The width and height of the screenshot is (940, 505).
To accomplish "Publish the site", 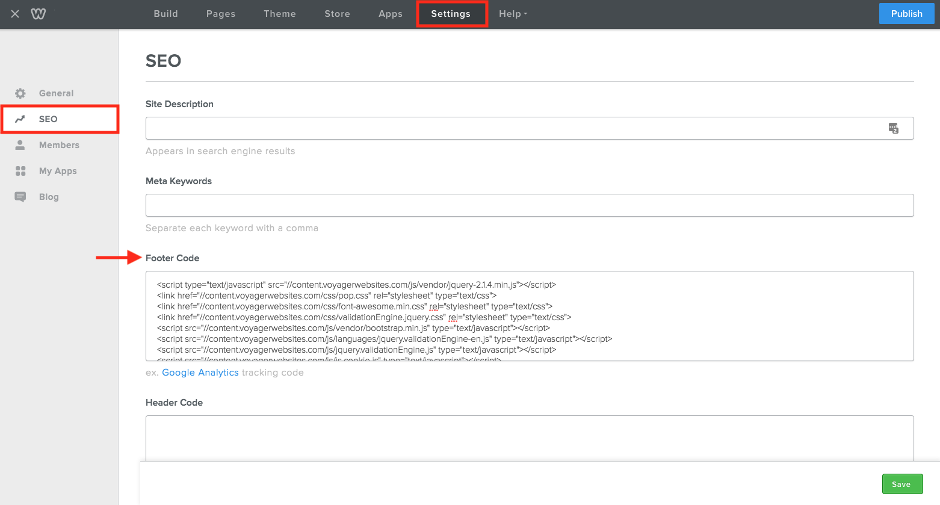I will 906,14.
